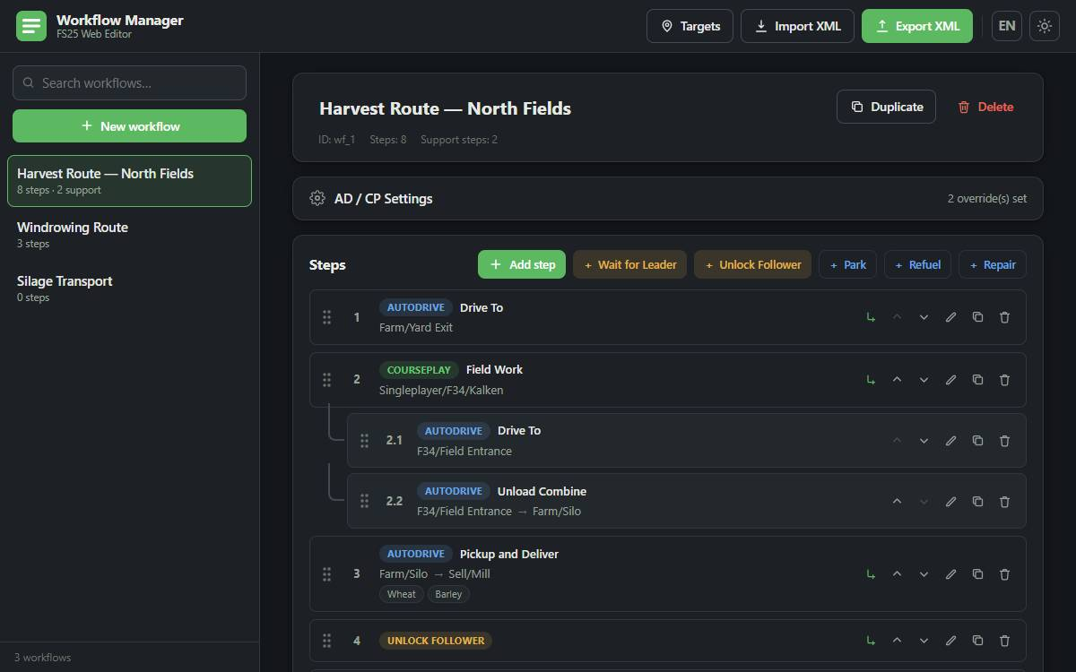Click the Workflow Manager logo icon

31,26
